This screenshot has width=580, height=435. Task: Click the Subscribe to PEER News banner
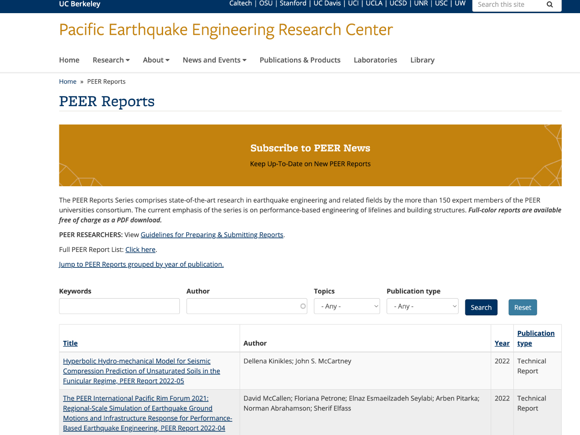click(310, 155)
